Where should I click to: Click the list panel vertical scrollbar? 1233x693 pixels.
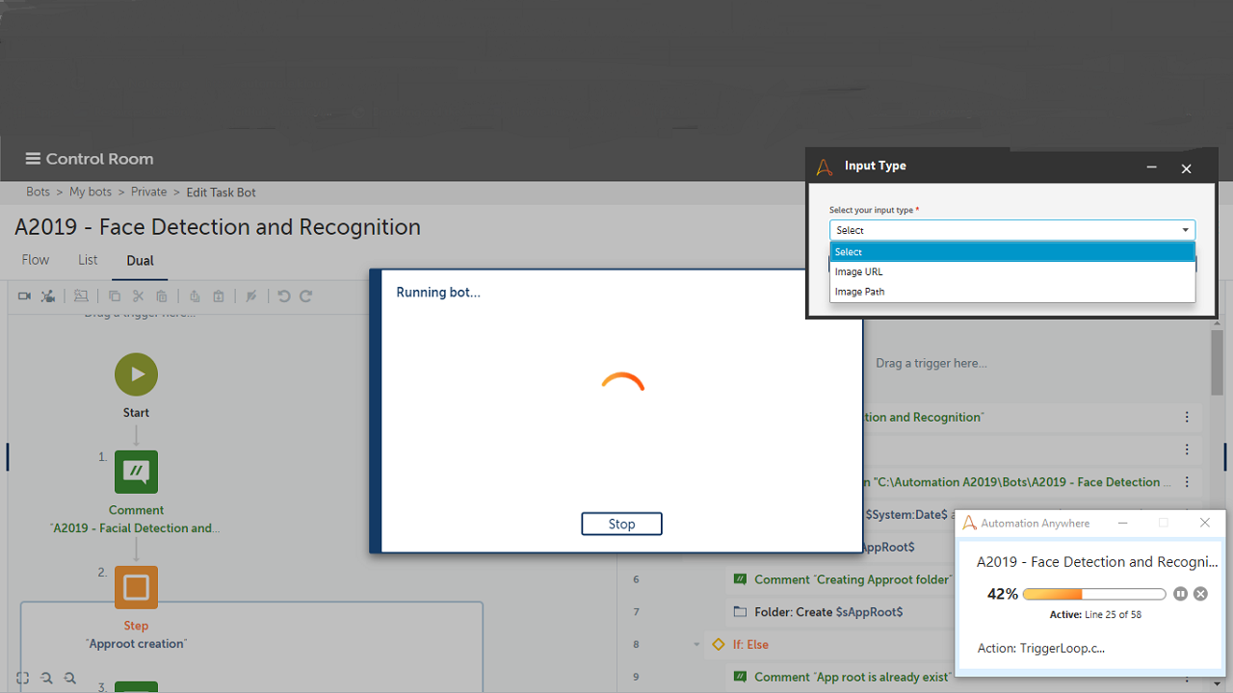coord(1217,361)
